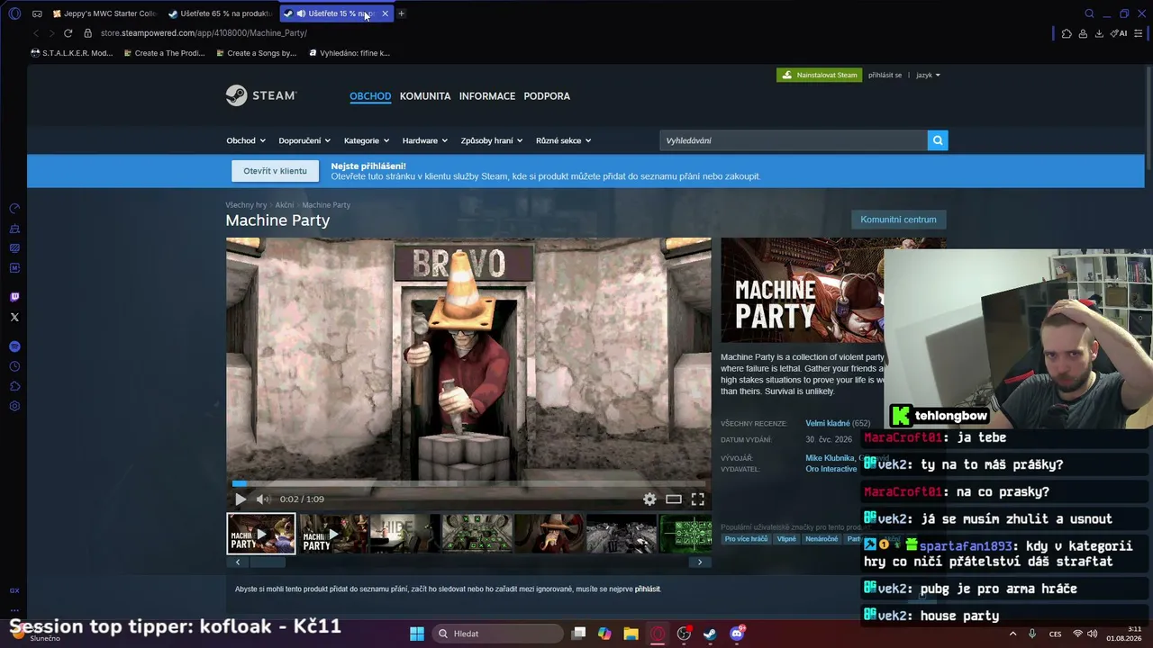Open Steam from the taskbar
This screenshot has height=648, width=1153.
point(711,634)
